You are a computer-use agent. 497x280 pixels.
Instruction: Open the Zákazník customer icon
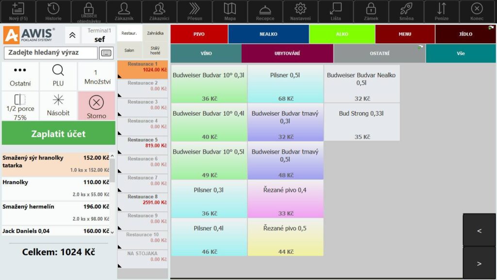tap(123, 12)
